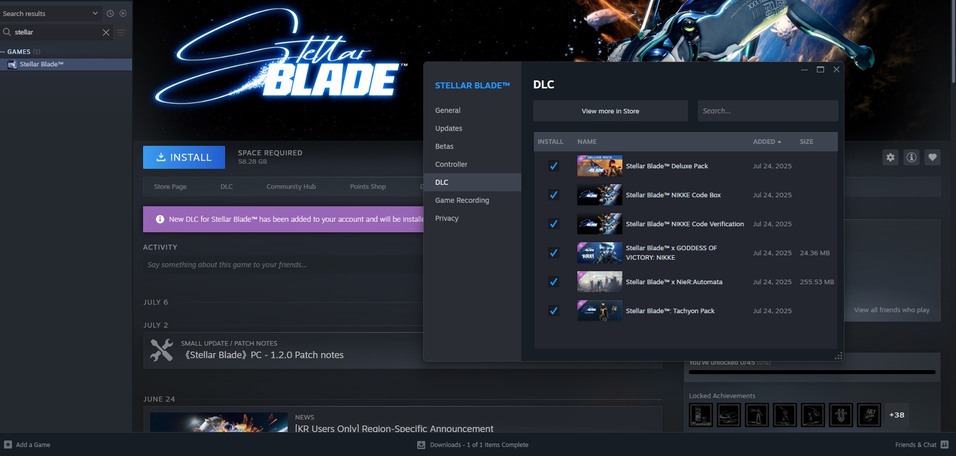Click View all friends who play
The image size is (956, 456).
pos(891,310)
